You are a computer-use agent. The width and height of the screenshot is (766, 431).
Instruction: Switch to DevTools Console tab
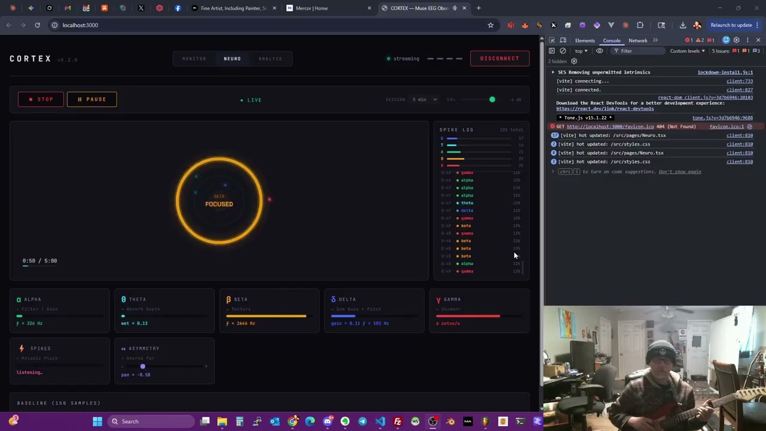[x=612, y=41]
